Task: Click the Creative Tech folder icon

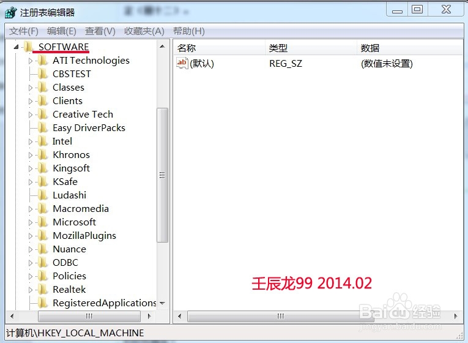Action: pos(43,114)
